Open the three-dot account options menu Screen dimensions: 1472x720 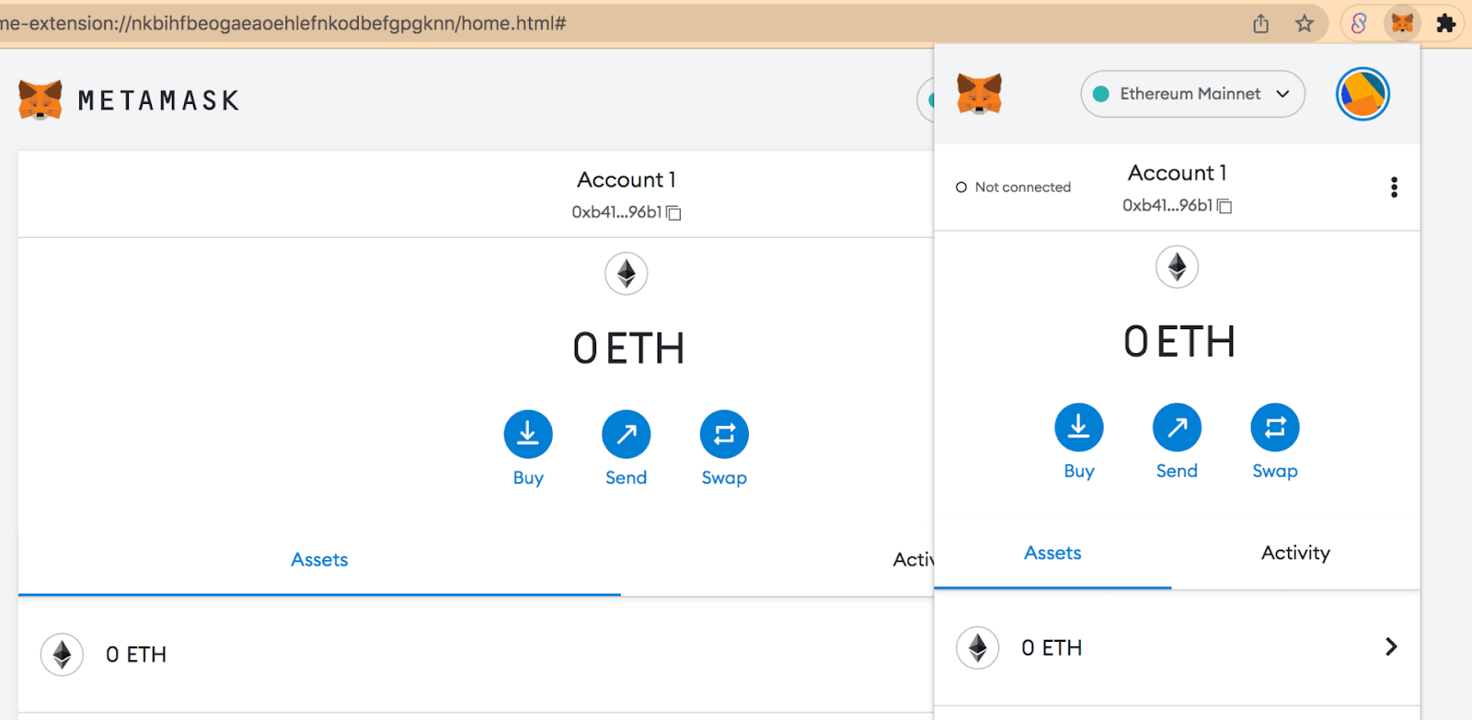point(1395,188)
